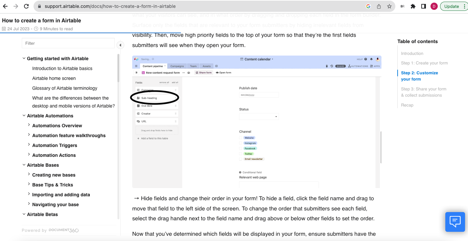Viewport: 468px width, 241px height.
Task: Expand the Base Tips & Tricks chevron
Action: click(x=29, y=184)
